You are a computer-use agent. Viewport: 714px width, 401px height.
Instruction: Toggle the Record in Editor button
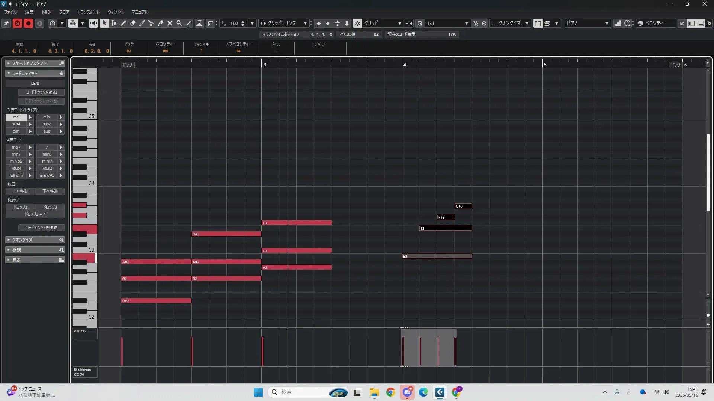point(28,23)
